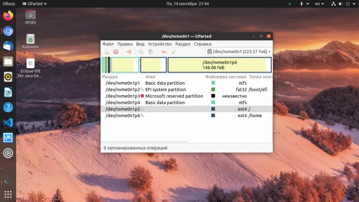
Task: Open the Справка menu
Action: point(203,44)
